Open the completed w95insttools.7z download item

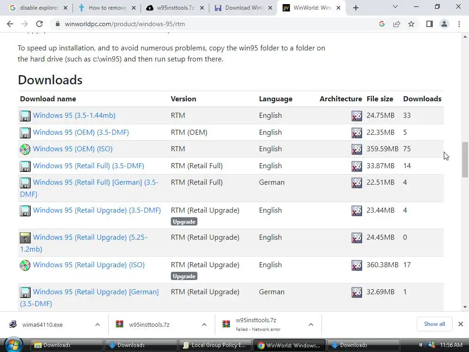tap(149, 325)
